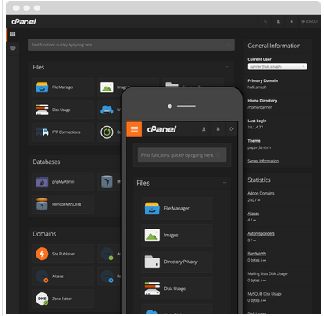Click the Domains section heading
The height and width of the screenshot is (316, 324).
click(44, 234)
